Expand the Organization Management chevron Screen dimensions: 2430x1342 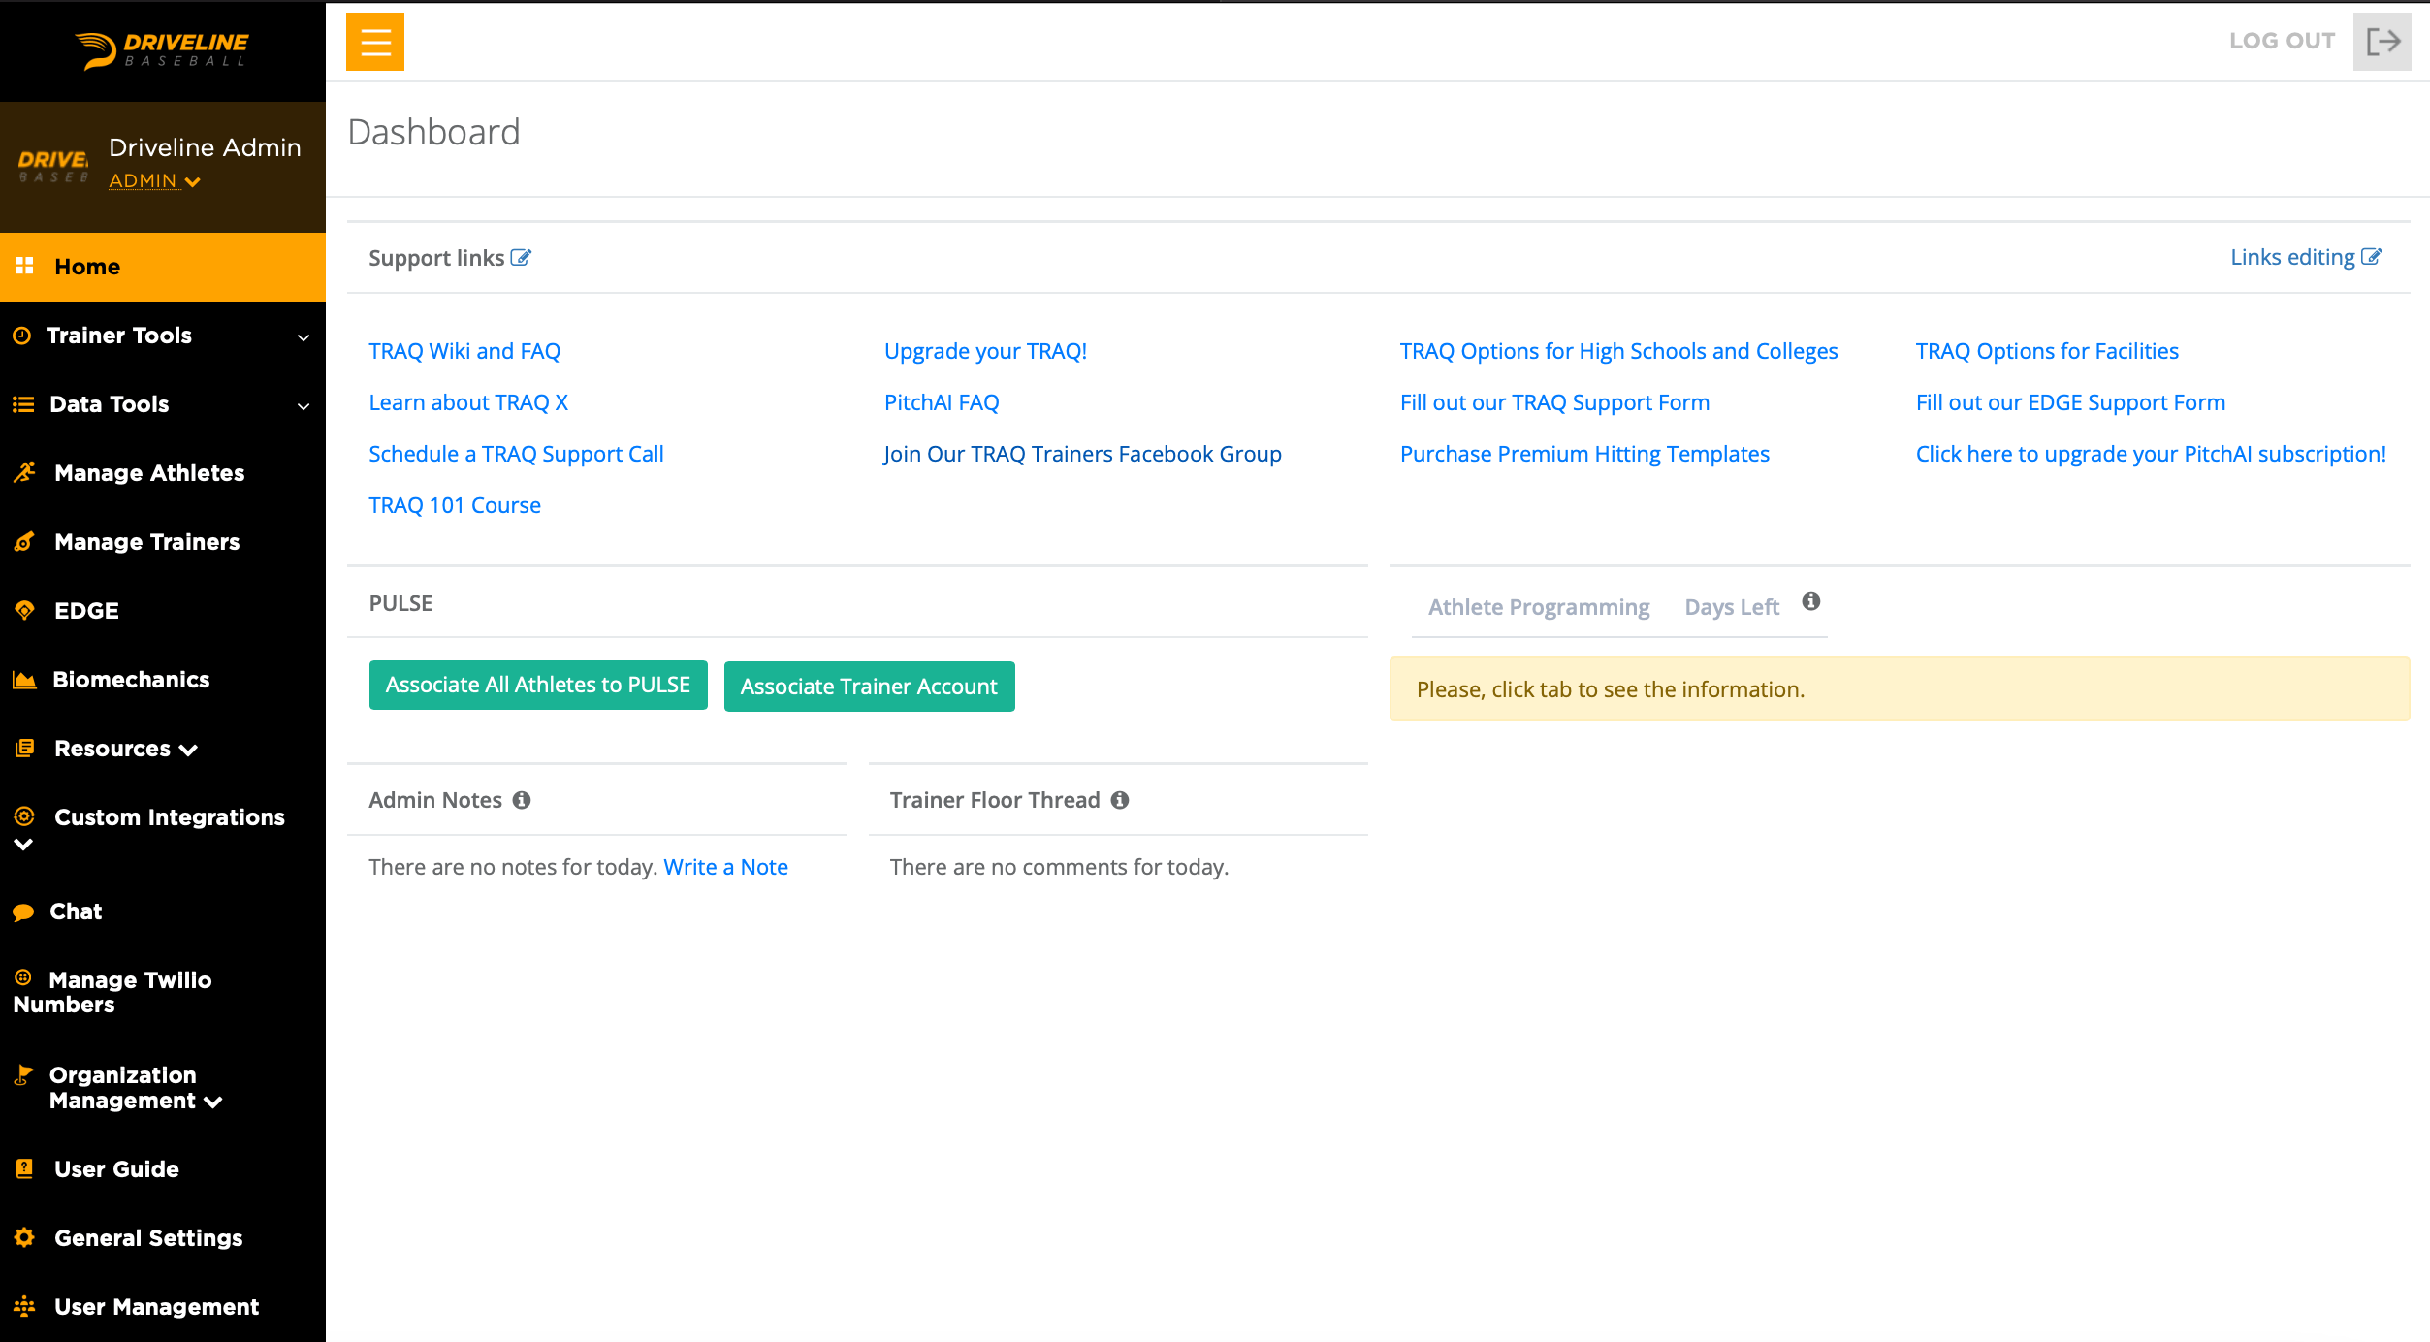click(x=213, y=1102)
